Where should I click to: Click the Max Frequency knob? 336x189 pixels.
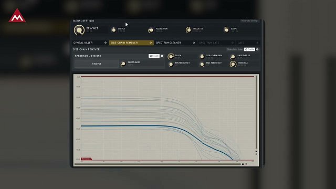point(202,64)
